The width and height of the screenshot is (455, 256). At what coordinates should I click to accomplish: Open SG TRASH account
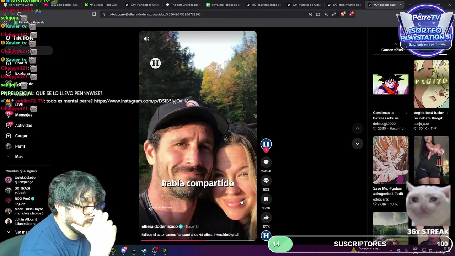pyautogui.click(x=23, y=190)
